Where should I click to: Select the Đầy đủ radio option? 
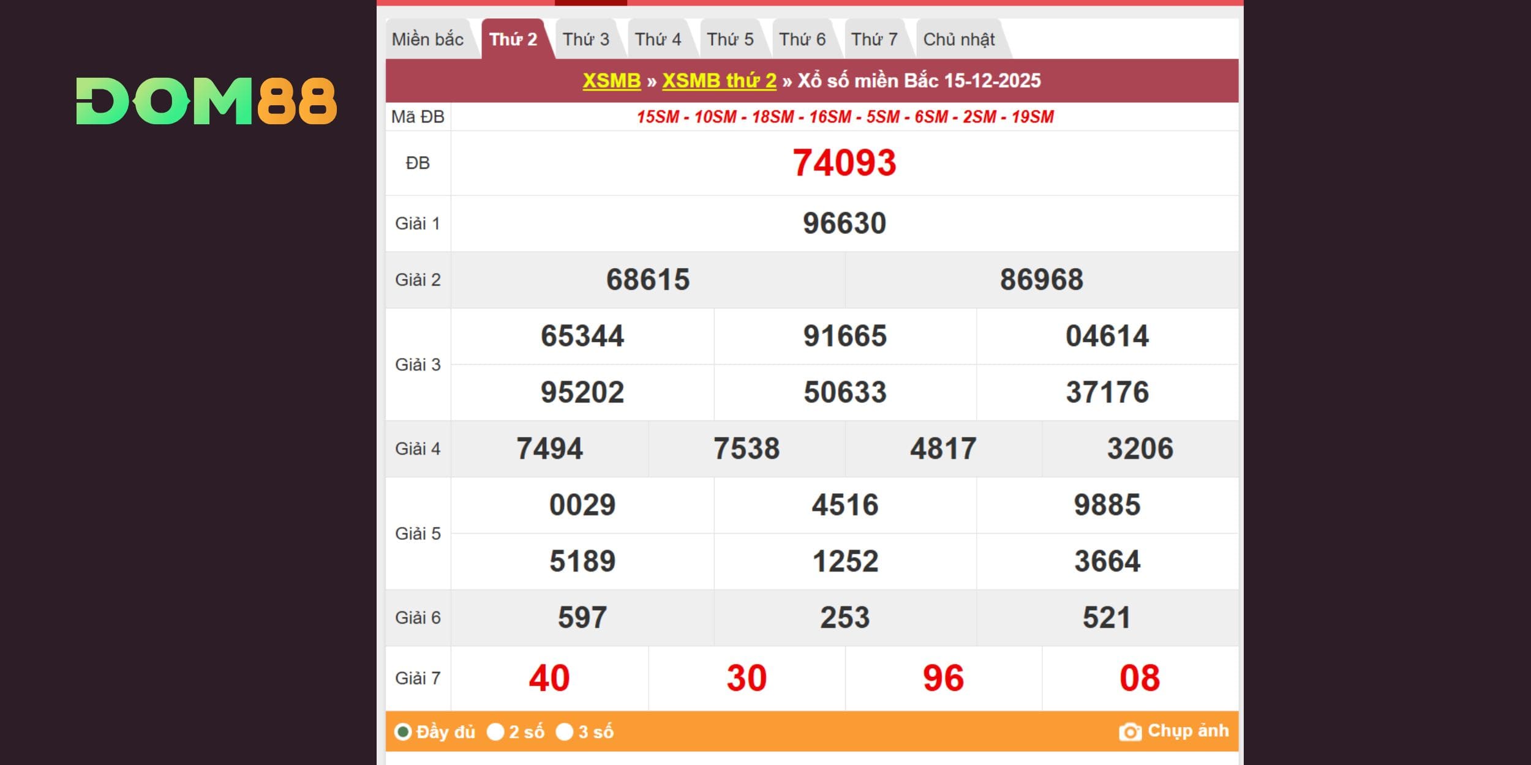(402, 732)
